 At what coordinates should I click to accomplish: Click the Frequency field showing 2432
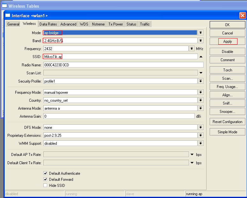(x=116, y=48)
